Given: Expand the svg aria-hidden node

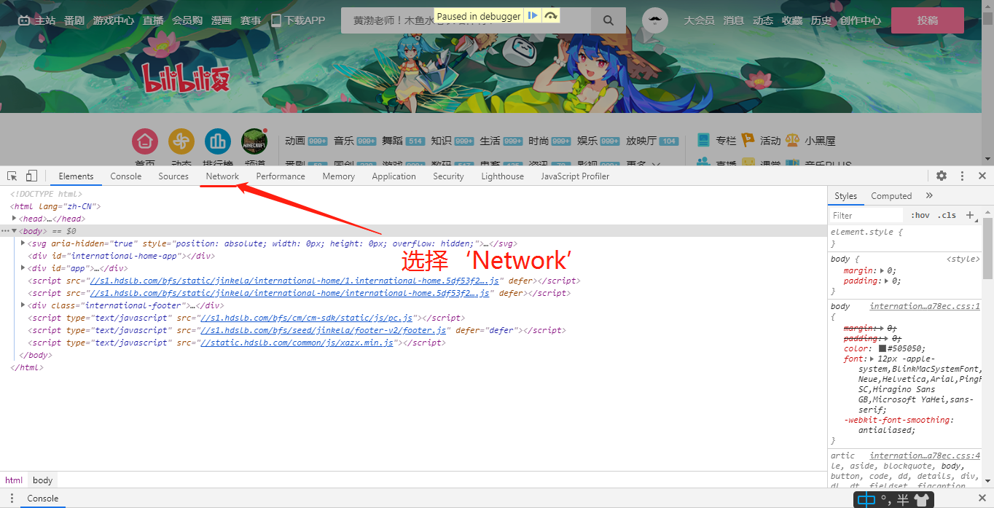Looking at the screenshot, I should pos(23,243).
